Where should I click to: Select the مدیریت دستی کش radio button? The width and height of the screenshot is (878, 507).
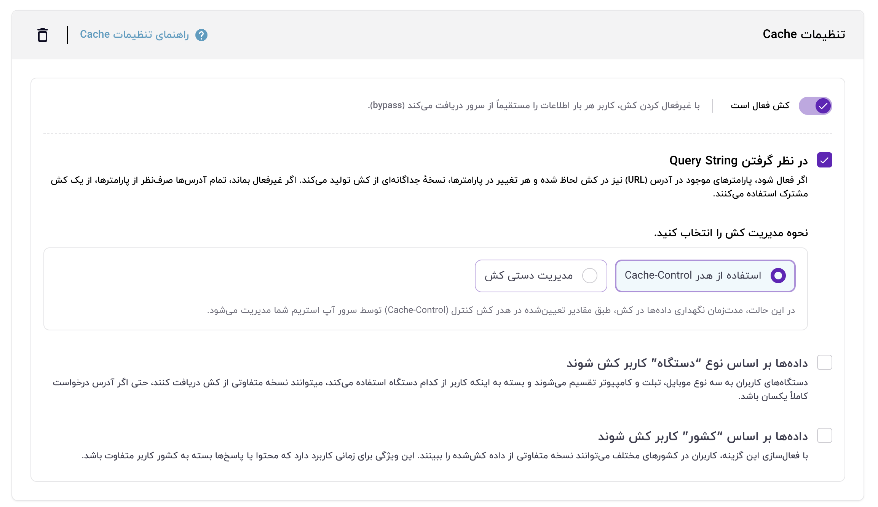click(x=589, y=276)
